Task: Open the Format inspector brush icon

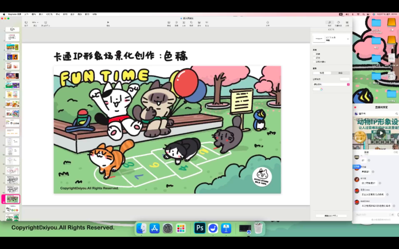Action: pyautogui.click(x=330, y=23)
